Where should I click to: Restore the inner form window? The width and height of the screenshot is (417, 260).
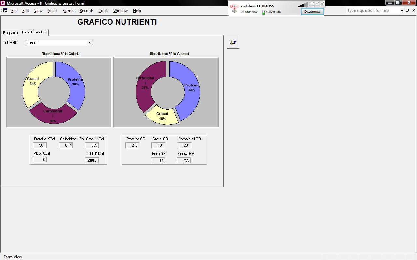[407, 10]
